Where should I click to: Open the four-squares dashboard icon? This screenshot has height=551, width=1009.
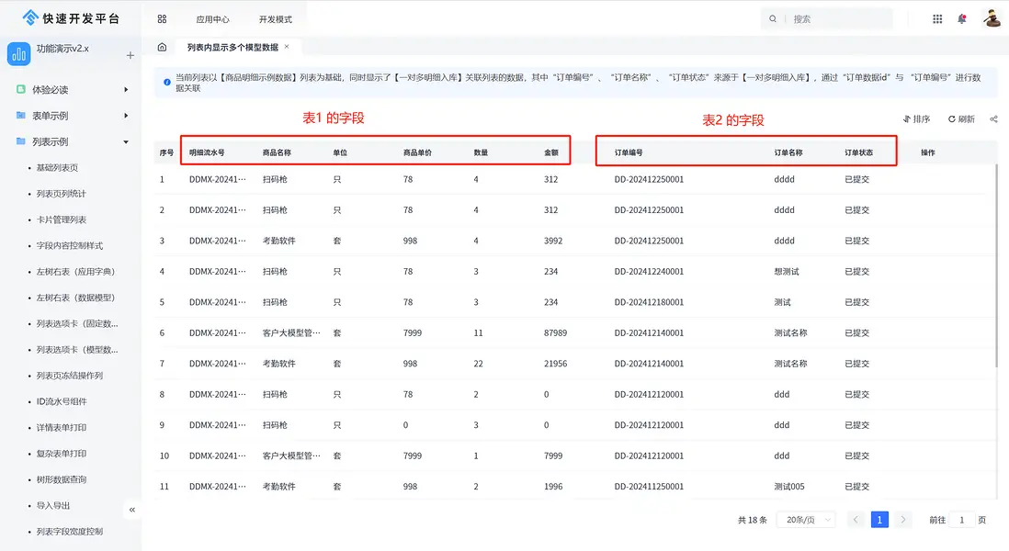(162, 19)
